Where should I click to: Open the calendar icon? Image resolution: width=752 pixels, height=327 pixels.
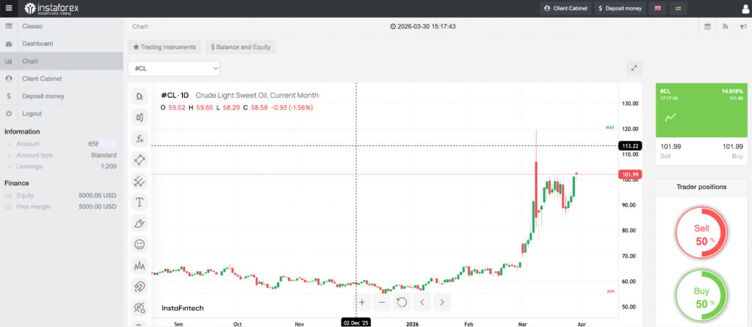[x=707, y=26]
